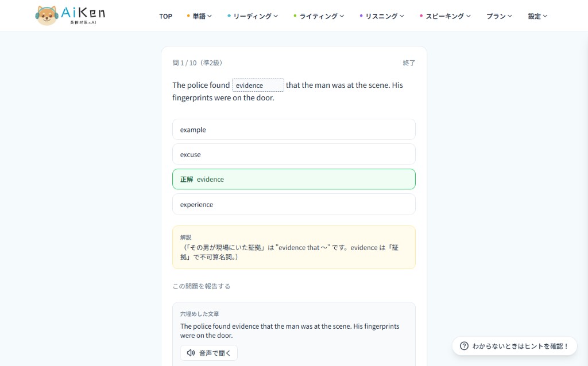Viewport: 588px width, 366px height.
Task: Click the 問 1 / 10 (準2級) label
Action: click(x=198, y=63)
